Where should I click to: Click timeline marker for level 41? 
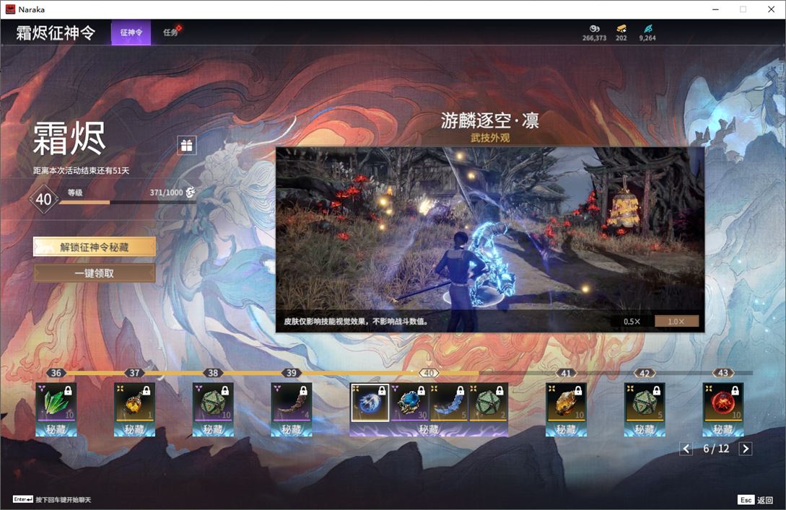click(x=566, y=373)
